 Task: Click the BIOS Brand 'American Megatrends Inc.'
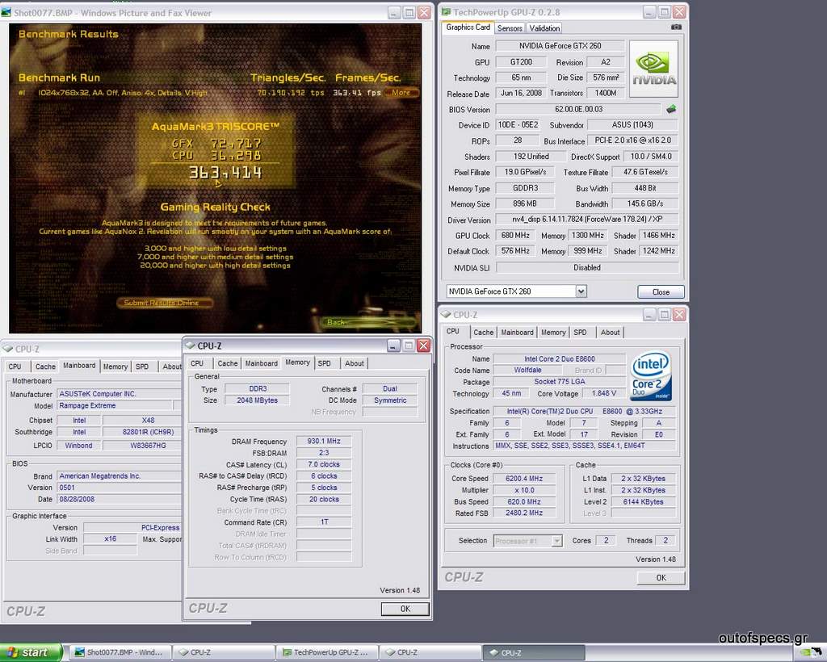point(120,476)
